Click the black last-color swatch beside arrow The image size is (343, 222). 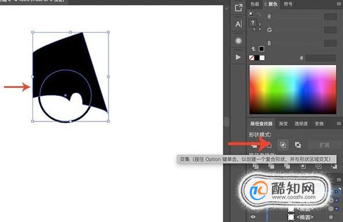point(261,49)
